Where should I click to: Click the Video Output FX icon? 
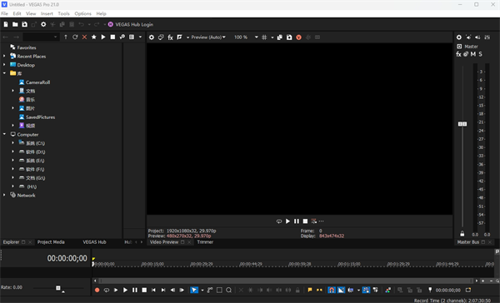pos(170,37)
